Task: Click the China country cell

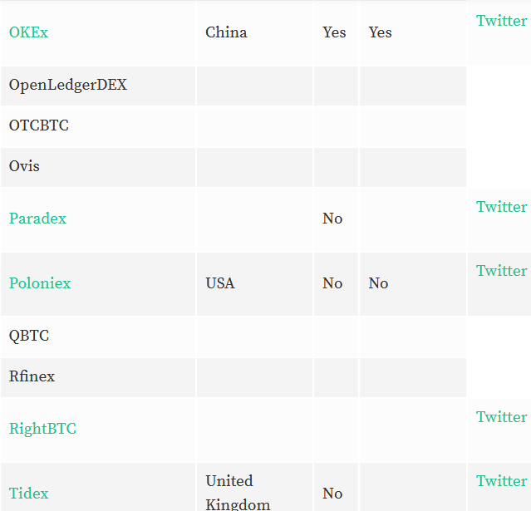Action: pos(254,33)
